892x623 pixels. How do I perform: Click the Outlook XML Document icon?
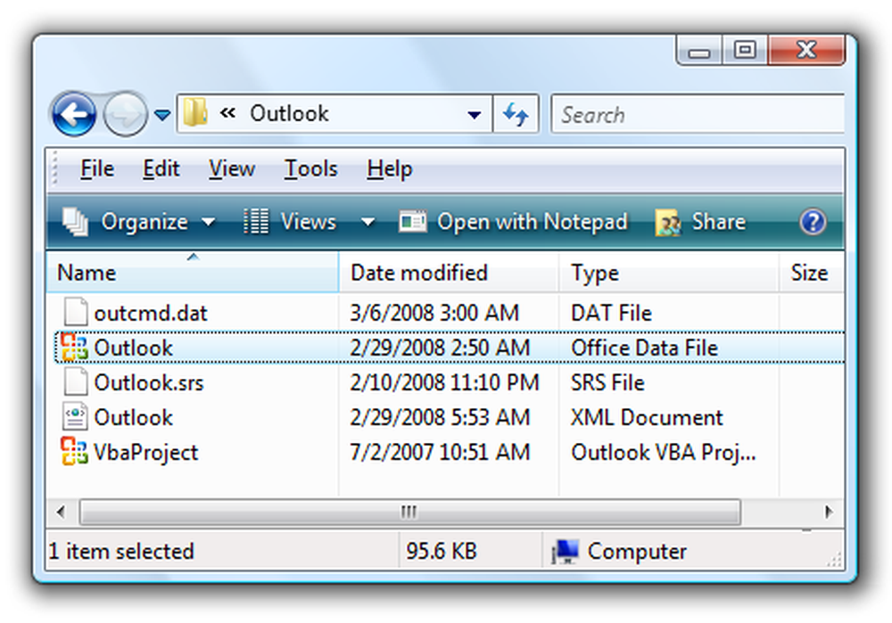pos(75,416)
